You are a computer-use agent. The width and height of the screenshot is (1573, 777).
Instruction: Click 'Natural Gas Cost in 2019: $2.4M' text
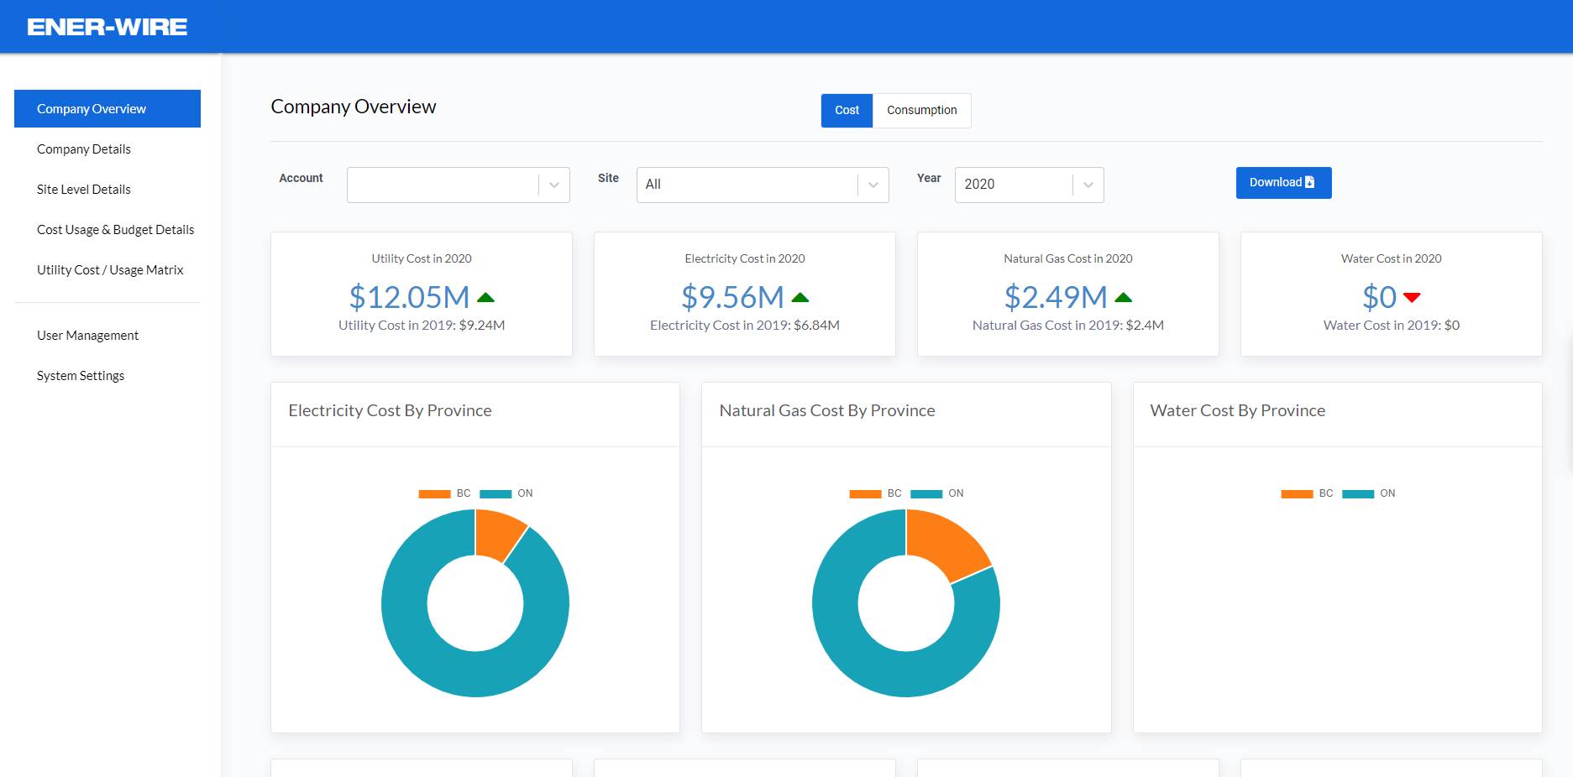[1068, 326]
